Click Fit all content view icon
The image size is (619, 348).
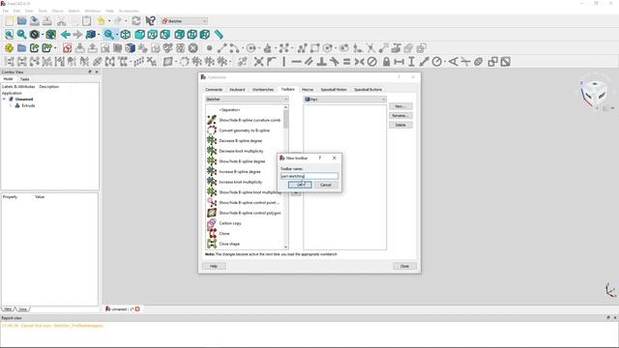[x=9, y=35]
